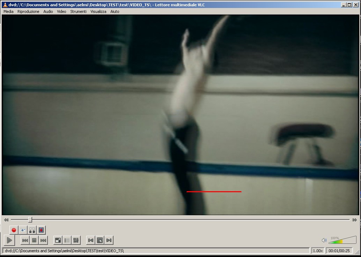The image size is (361, 257).
Task: Slow down playback with the left double-arrow
Action: click(6, 220)
